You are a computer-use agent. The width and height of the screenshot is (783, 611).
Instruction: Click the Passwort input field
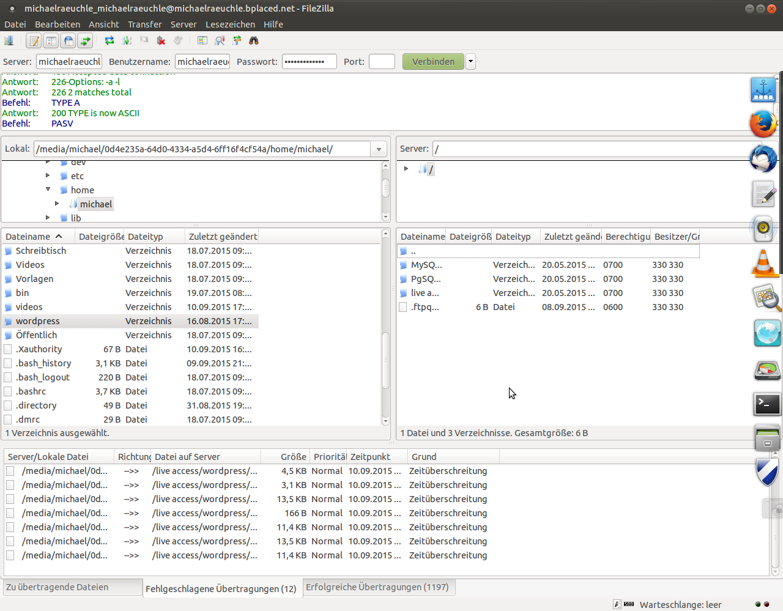pyautogui.click(x=309, y=62)
